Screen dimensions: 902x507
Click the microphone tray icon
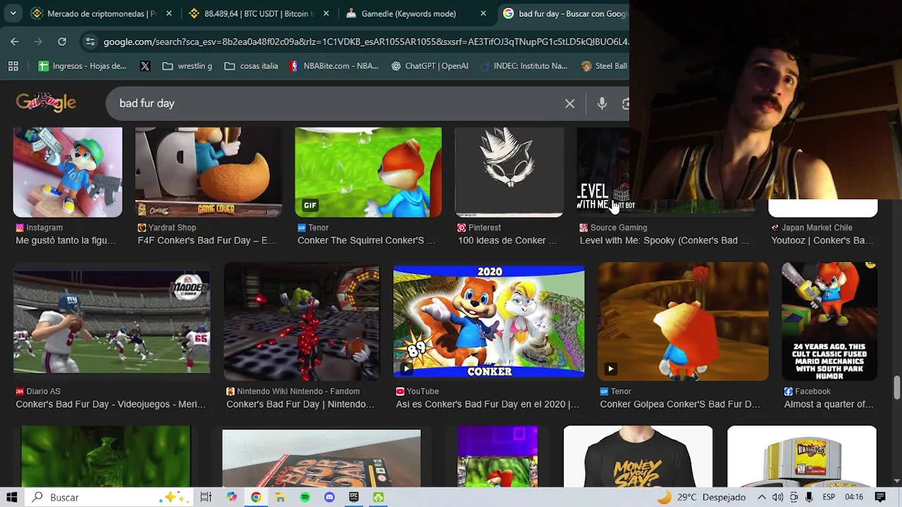click(809, 497)
